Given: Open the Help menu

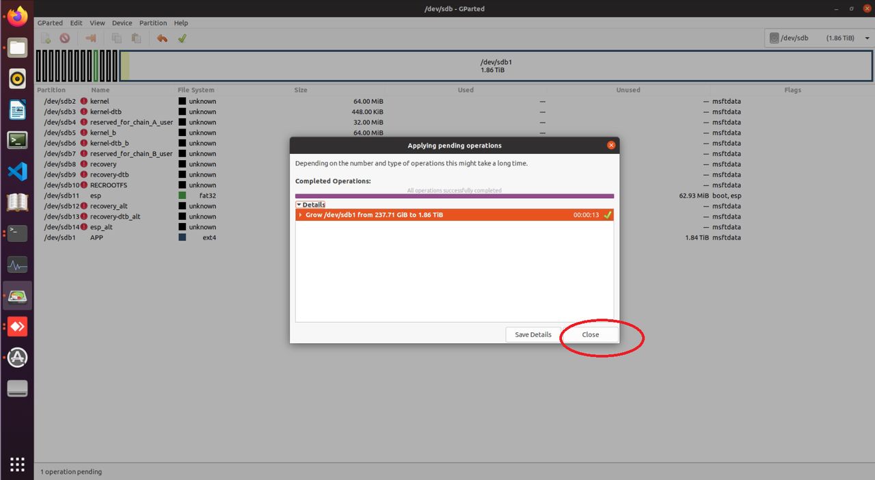Looking at the screenshot, I should tap(180, 23).
